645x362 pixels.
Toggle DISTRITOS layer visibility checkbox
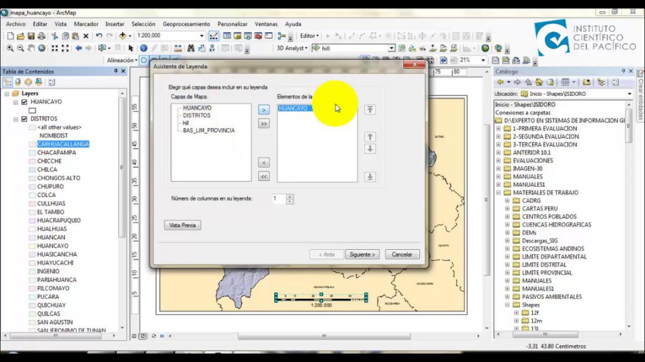[x=25, y=119]
